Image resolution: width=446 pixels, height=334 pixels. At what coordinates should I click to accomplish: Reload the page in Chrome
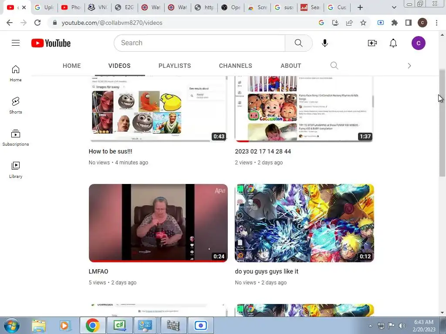click(37, 23)
